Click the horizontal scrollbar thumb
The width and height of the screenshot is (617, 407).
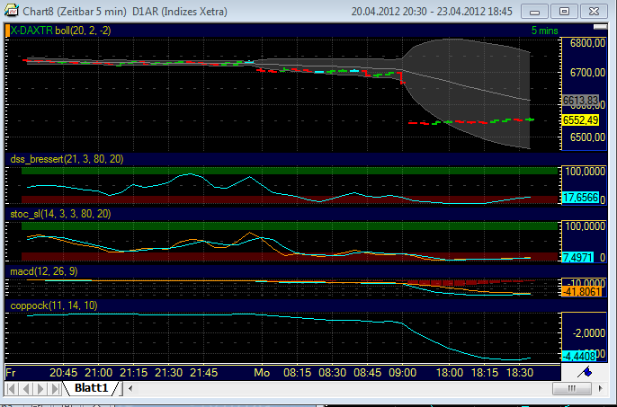coord(572,388)
